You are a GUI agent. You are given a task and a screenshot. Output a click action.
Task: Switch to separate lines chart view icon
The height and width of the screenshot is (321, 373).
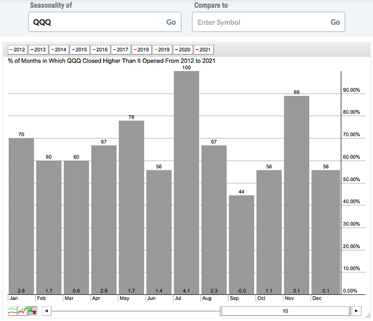point(12,310)
